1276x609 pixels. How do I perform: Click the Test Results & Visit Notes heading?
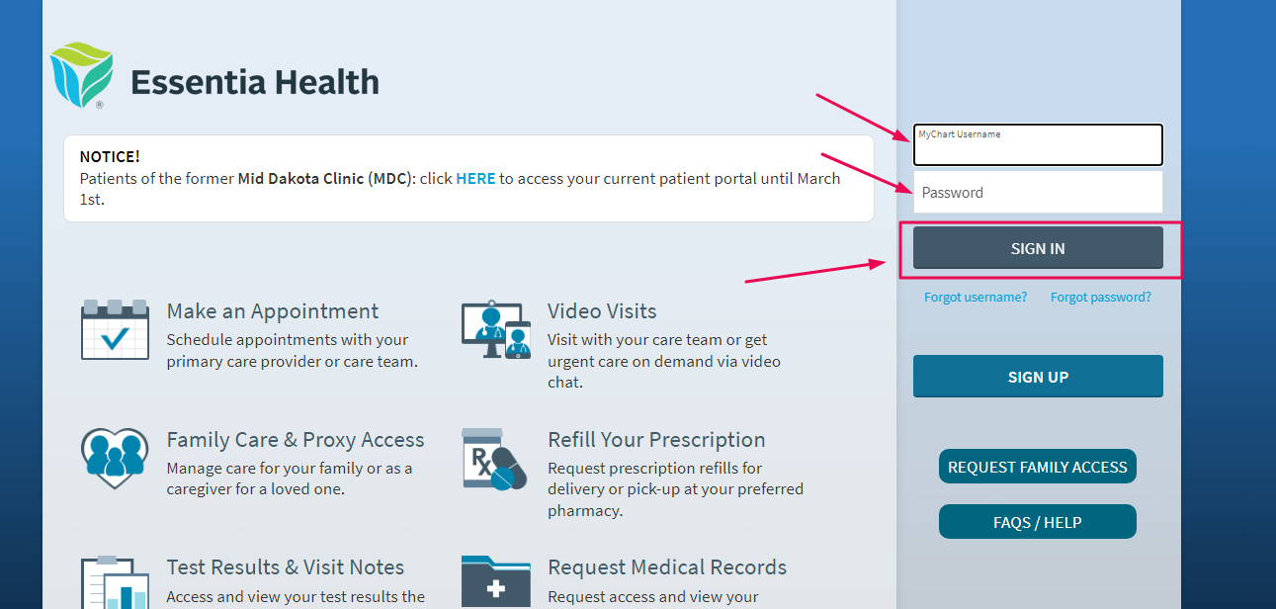pyautogui.click(x=286, y=567)
